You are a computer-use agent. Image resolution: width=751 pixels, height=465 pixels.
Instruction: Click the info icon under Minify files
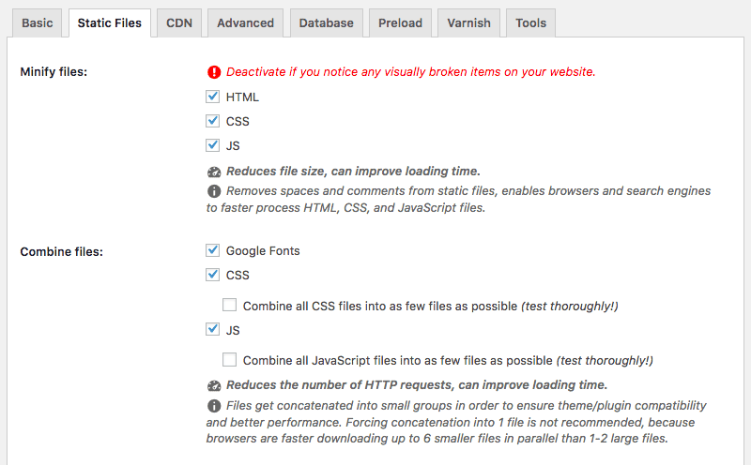pyautogui.click(x=214, y=191)
